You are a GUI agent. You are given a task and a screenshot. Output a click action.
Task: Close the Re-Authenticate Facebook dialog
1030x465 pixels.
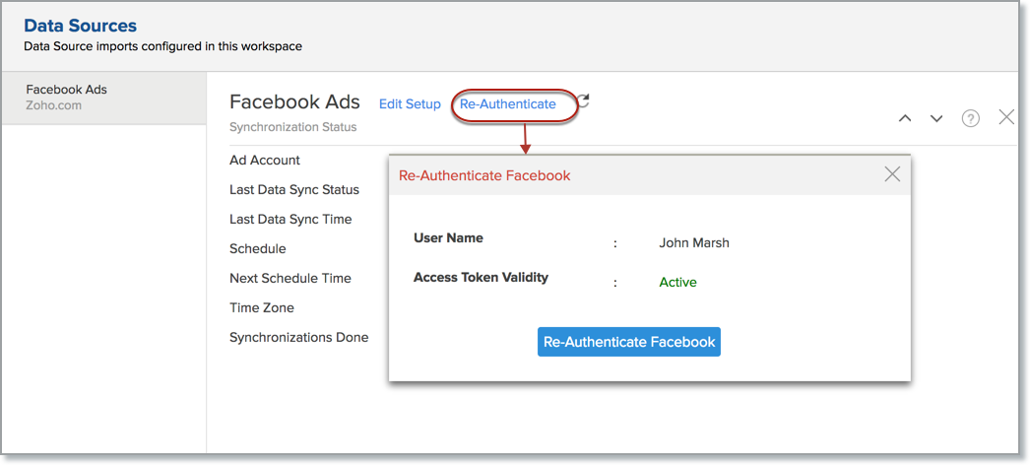(892, 174)
